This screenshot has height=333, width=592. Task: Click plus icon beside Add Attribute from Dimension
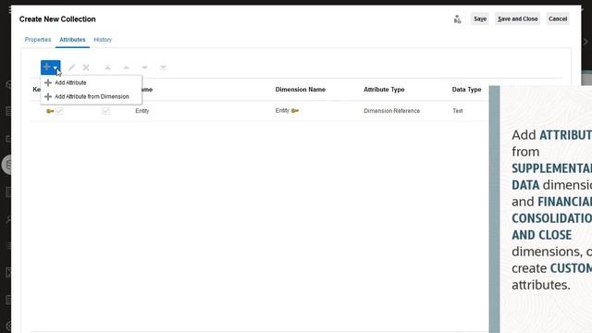click(48, 96)
